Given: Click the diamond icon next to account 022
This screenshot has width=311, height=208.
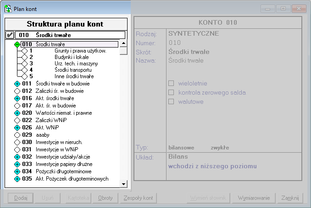Looking at the screenshot, I should 17,120.
